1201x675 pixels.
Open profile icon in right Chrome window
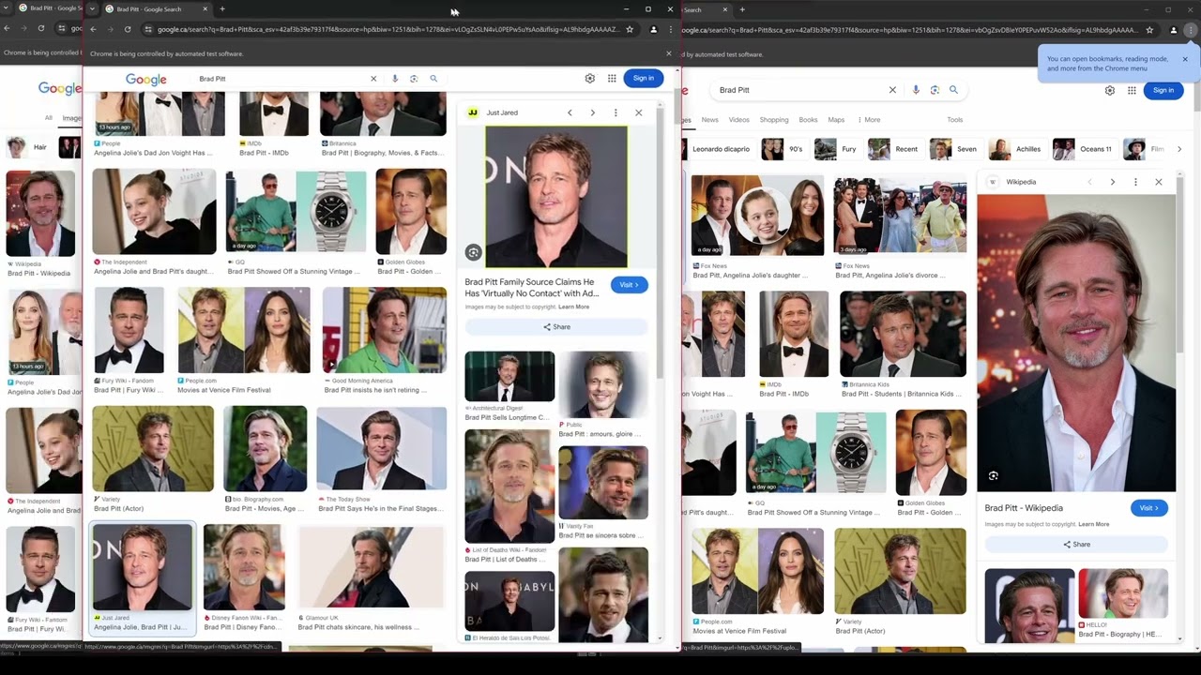(x=1173, y=30)
